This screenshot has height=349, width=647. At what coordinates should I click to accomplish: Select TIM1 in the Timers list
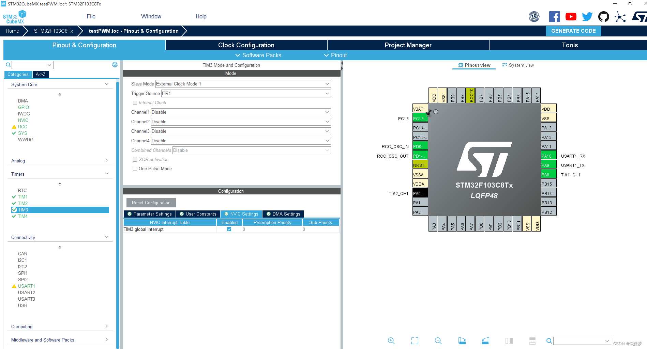point(22,197)
